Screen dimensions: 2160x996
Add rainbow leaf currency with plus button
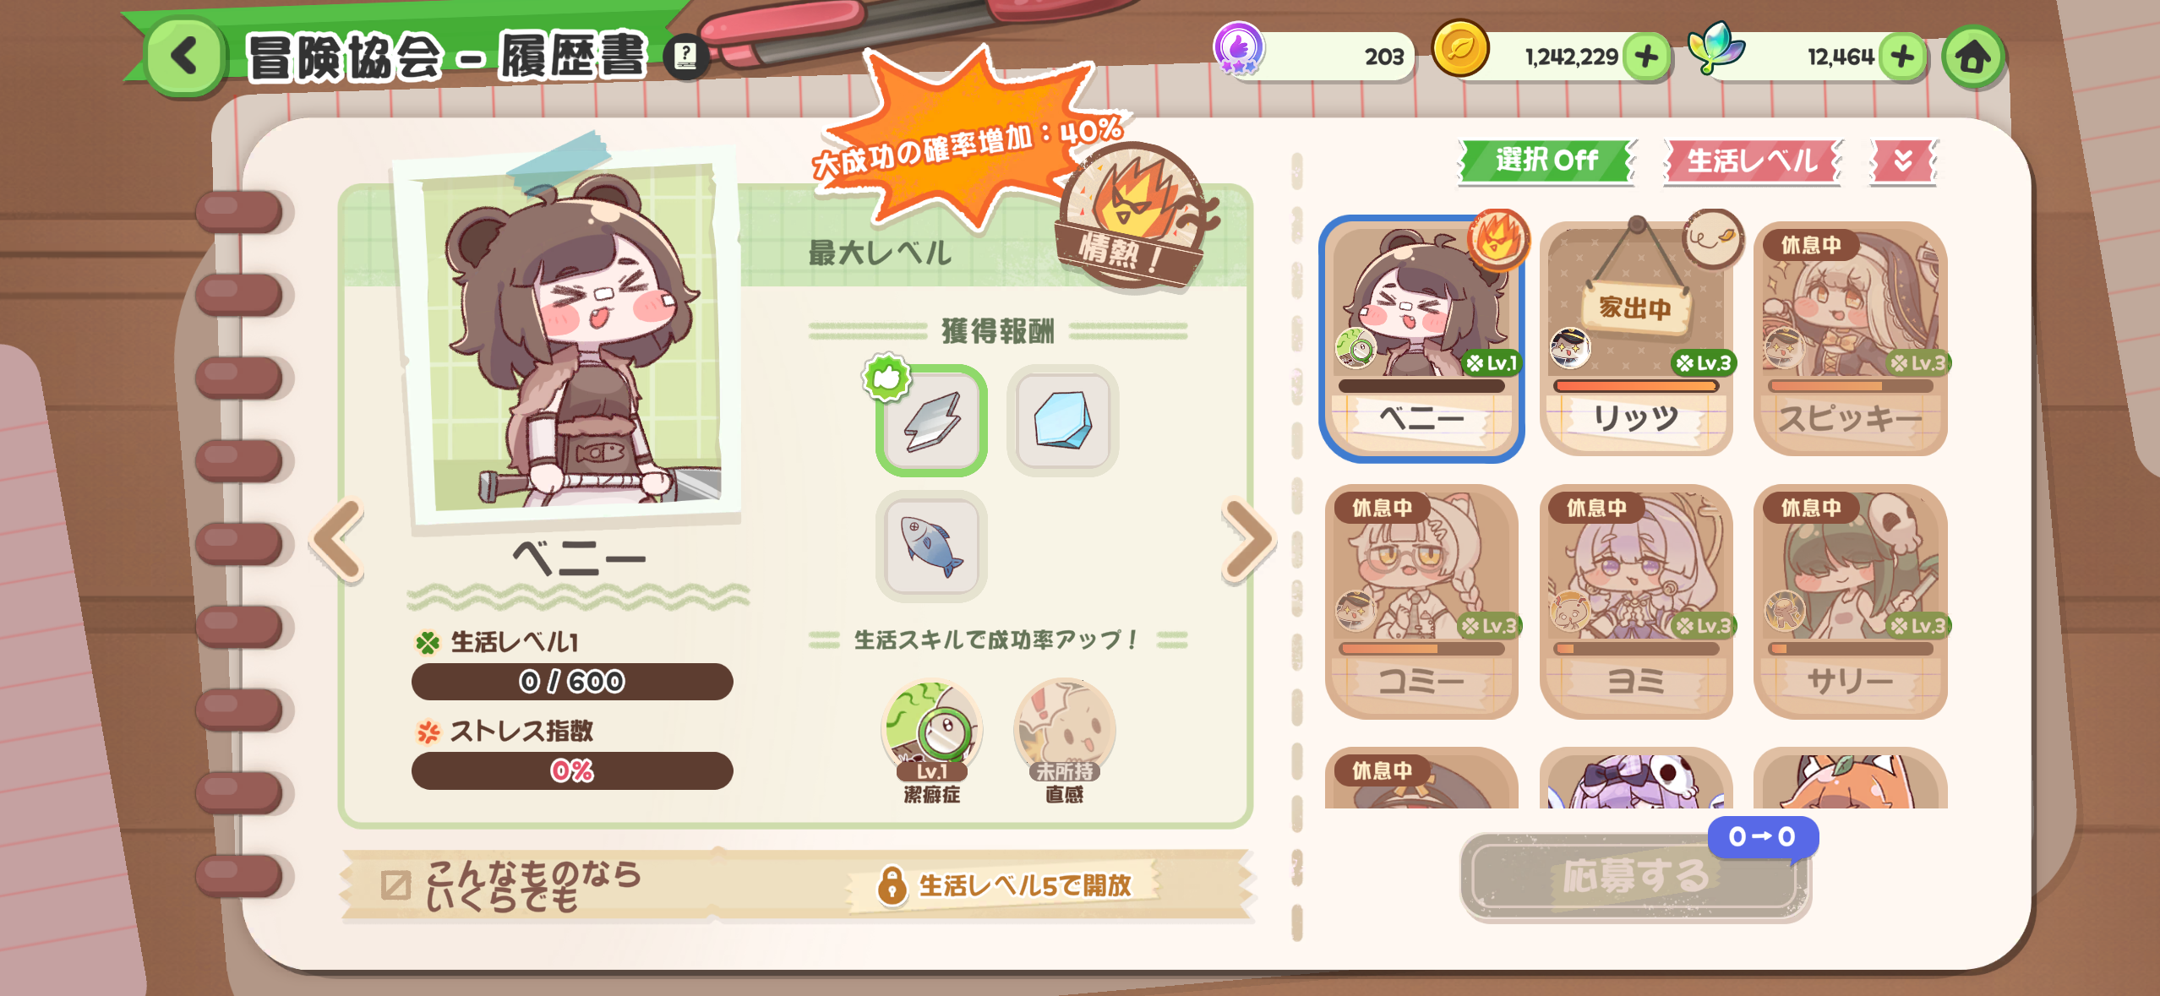[1902, 57]
